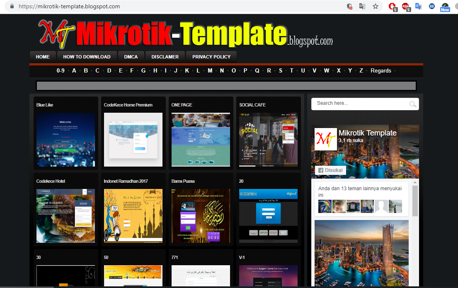The width and height of the screenshot is (458, 288).
Task: Open the Bams Puasa template thumbnail
Action: [201, 216]
